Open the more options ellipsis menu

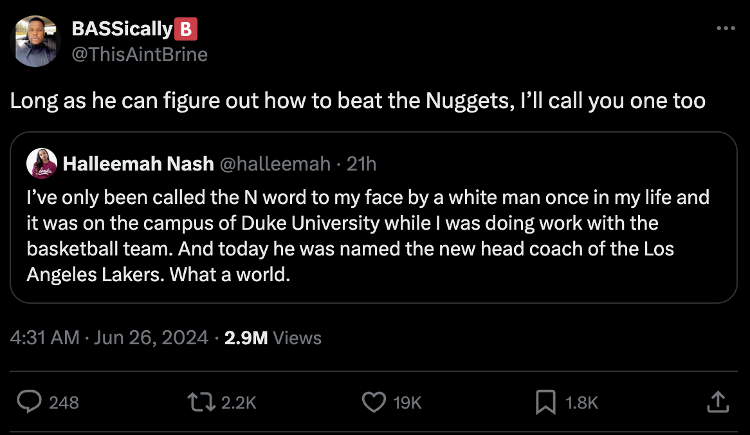[726, 27]
